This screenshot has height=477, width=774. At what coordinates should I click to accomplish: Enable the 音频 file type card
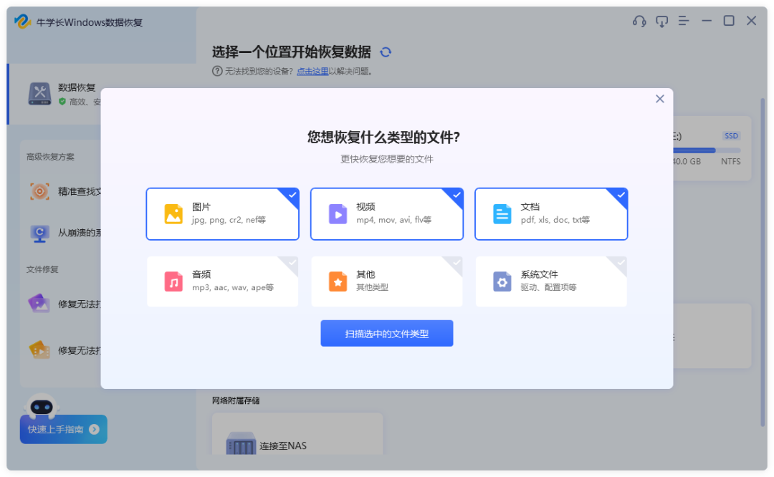223,281
